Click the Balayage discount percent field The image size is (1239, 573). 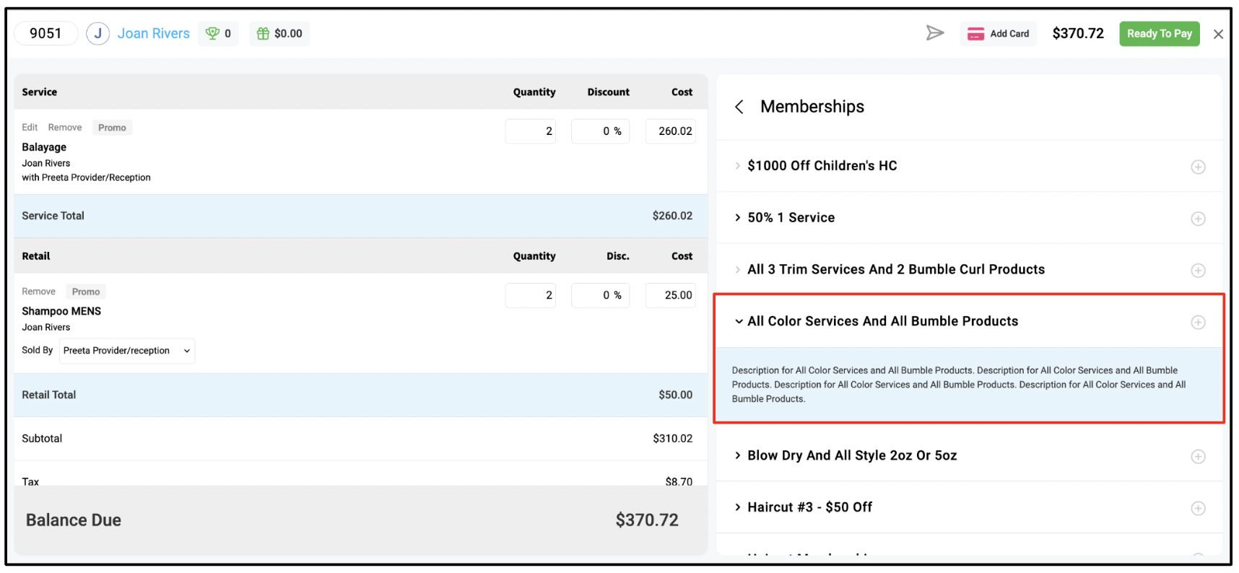[600, 131]
